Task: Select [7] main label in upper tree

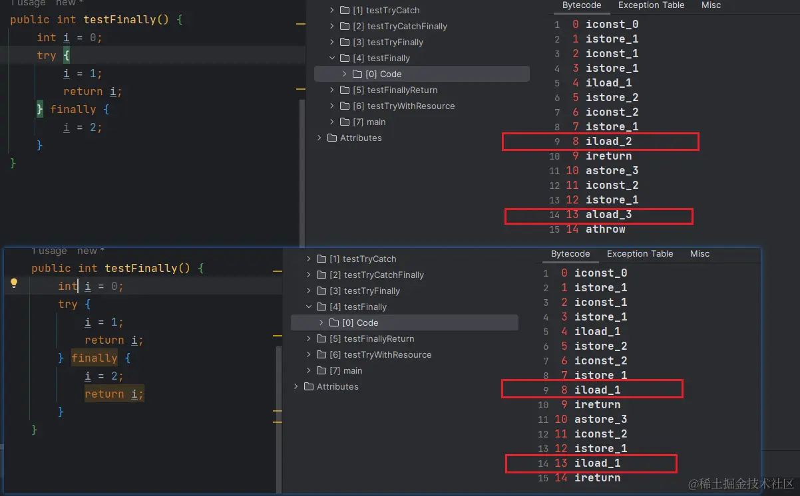Action: coord(369,122)
